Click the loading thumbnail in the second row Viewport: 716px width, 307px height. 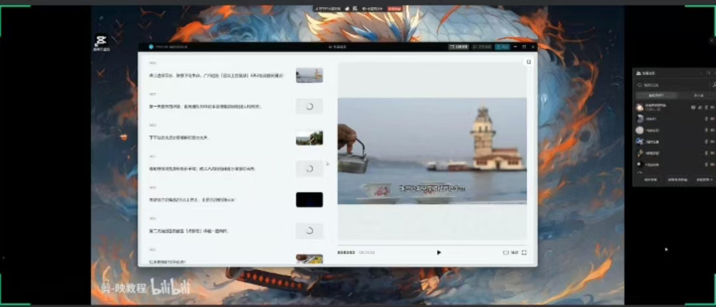(x=309, y=106)
